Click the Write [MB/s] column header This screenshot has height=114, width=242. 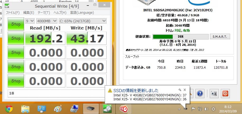(86, 28)
